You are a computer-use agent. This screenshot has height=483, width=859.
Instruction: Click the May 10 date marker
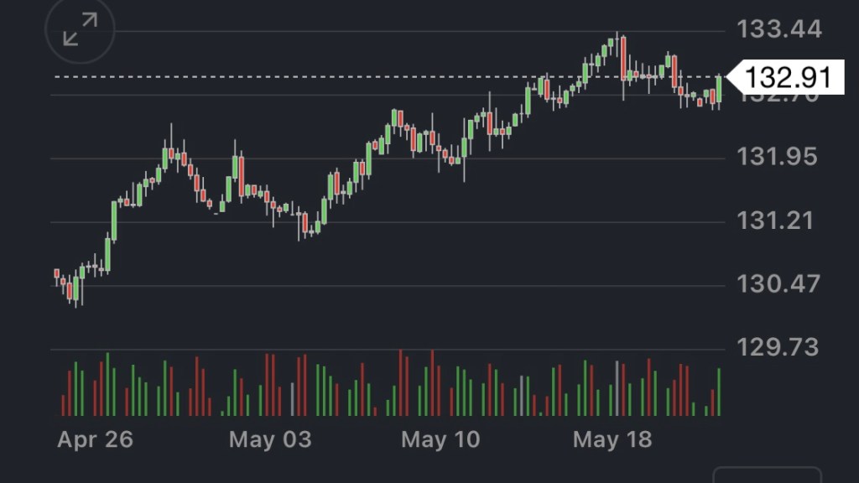click(x=440, y=439)
